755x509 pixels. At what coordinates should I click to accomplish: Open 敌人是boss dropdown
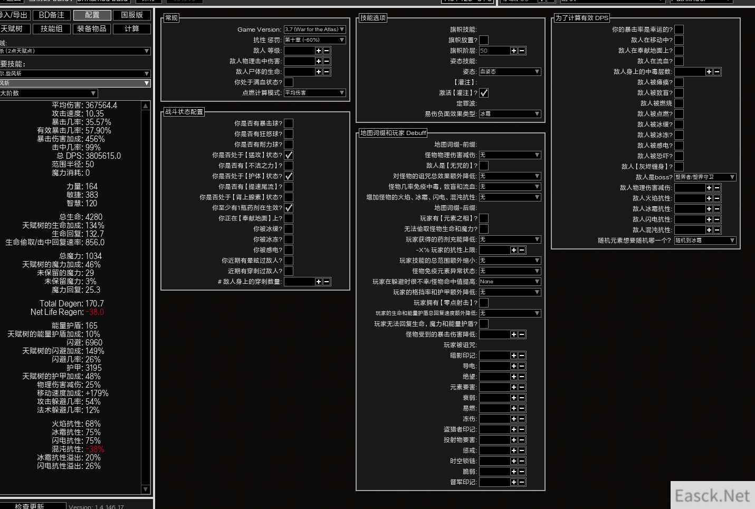click(705, 177)
